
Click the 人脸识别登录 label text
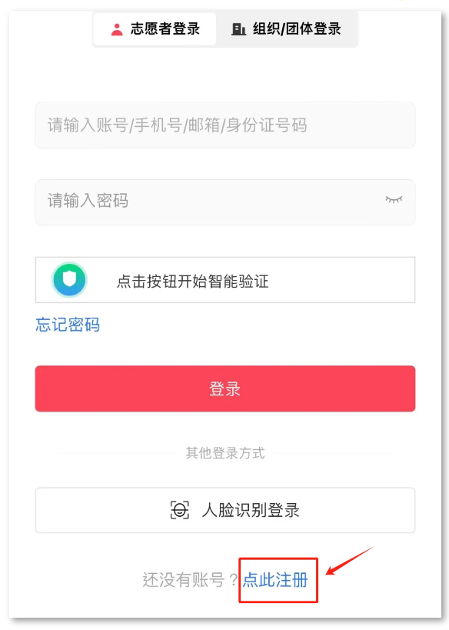point(251,510)
